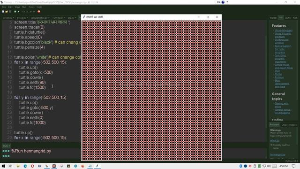
Task: Open 'General advice on debugging' link
Action: pos(283,111)
